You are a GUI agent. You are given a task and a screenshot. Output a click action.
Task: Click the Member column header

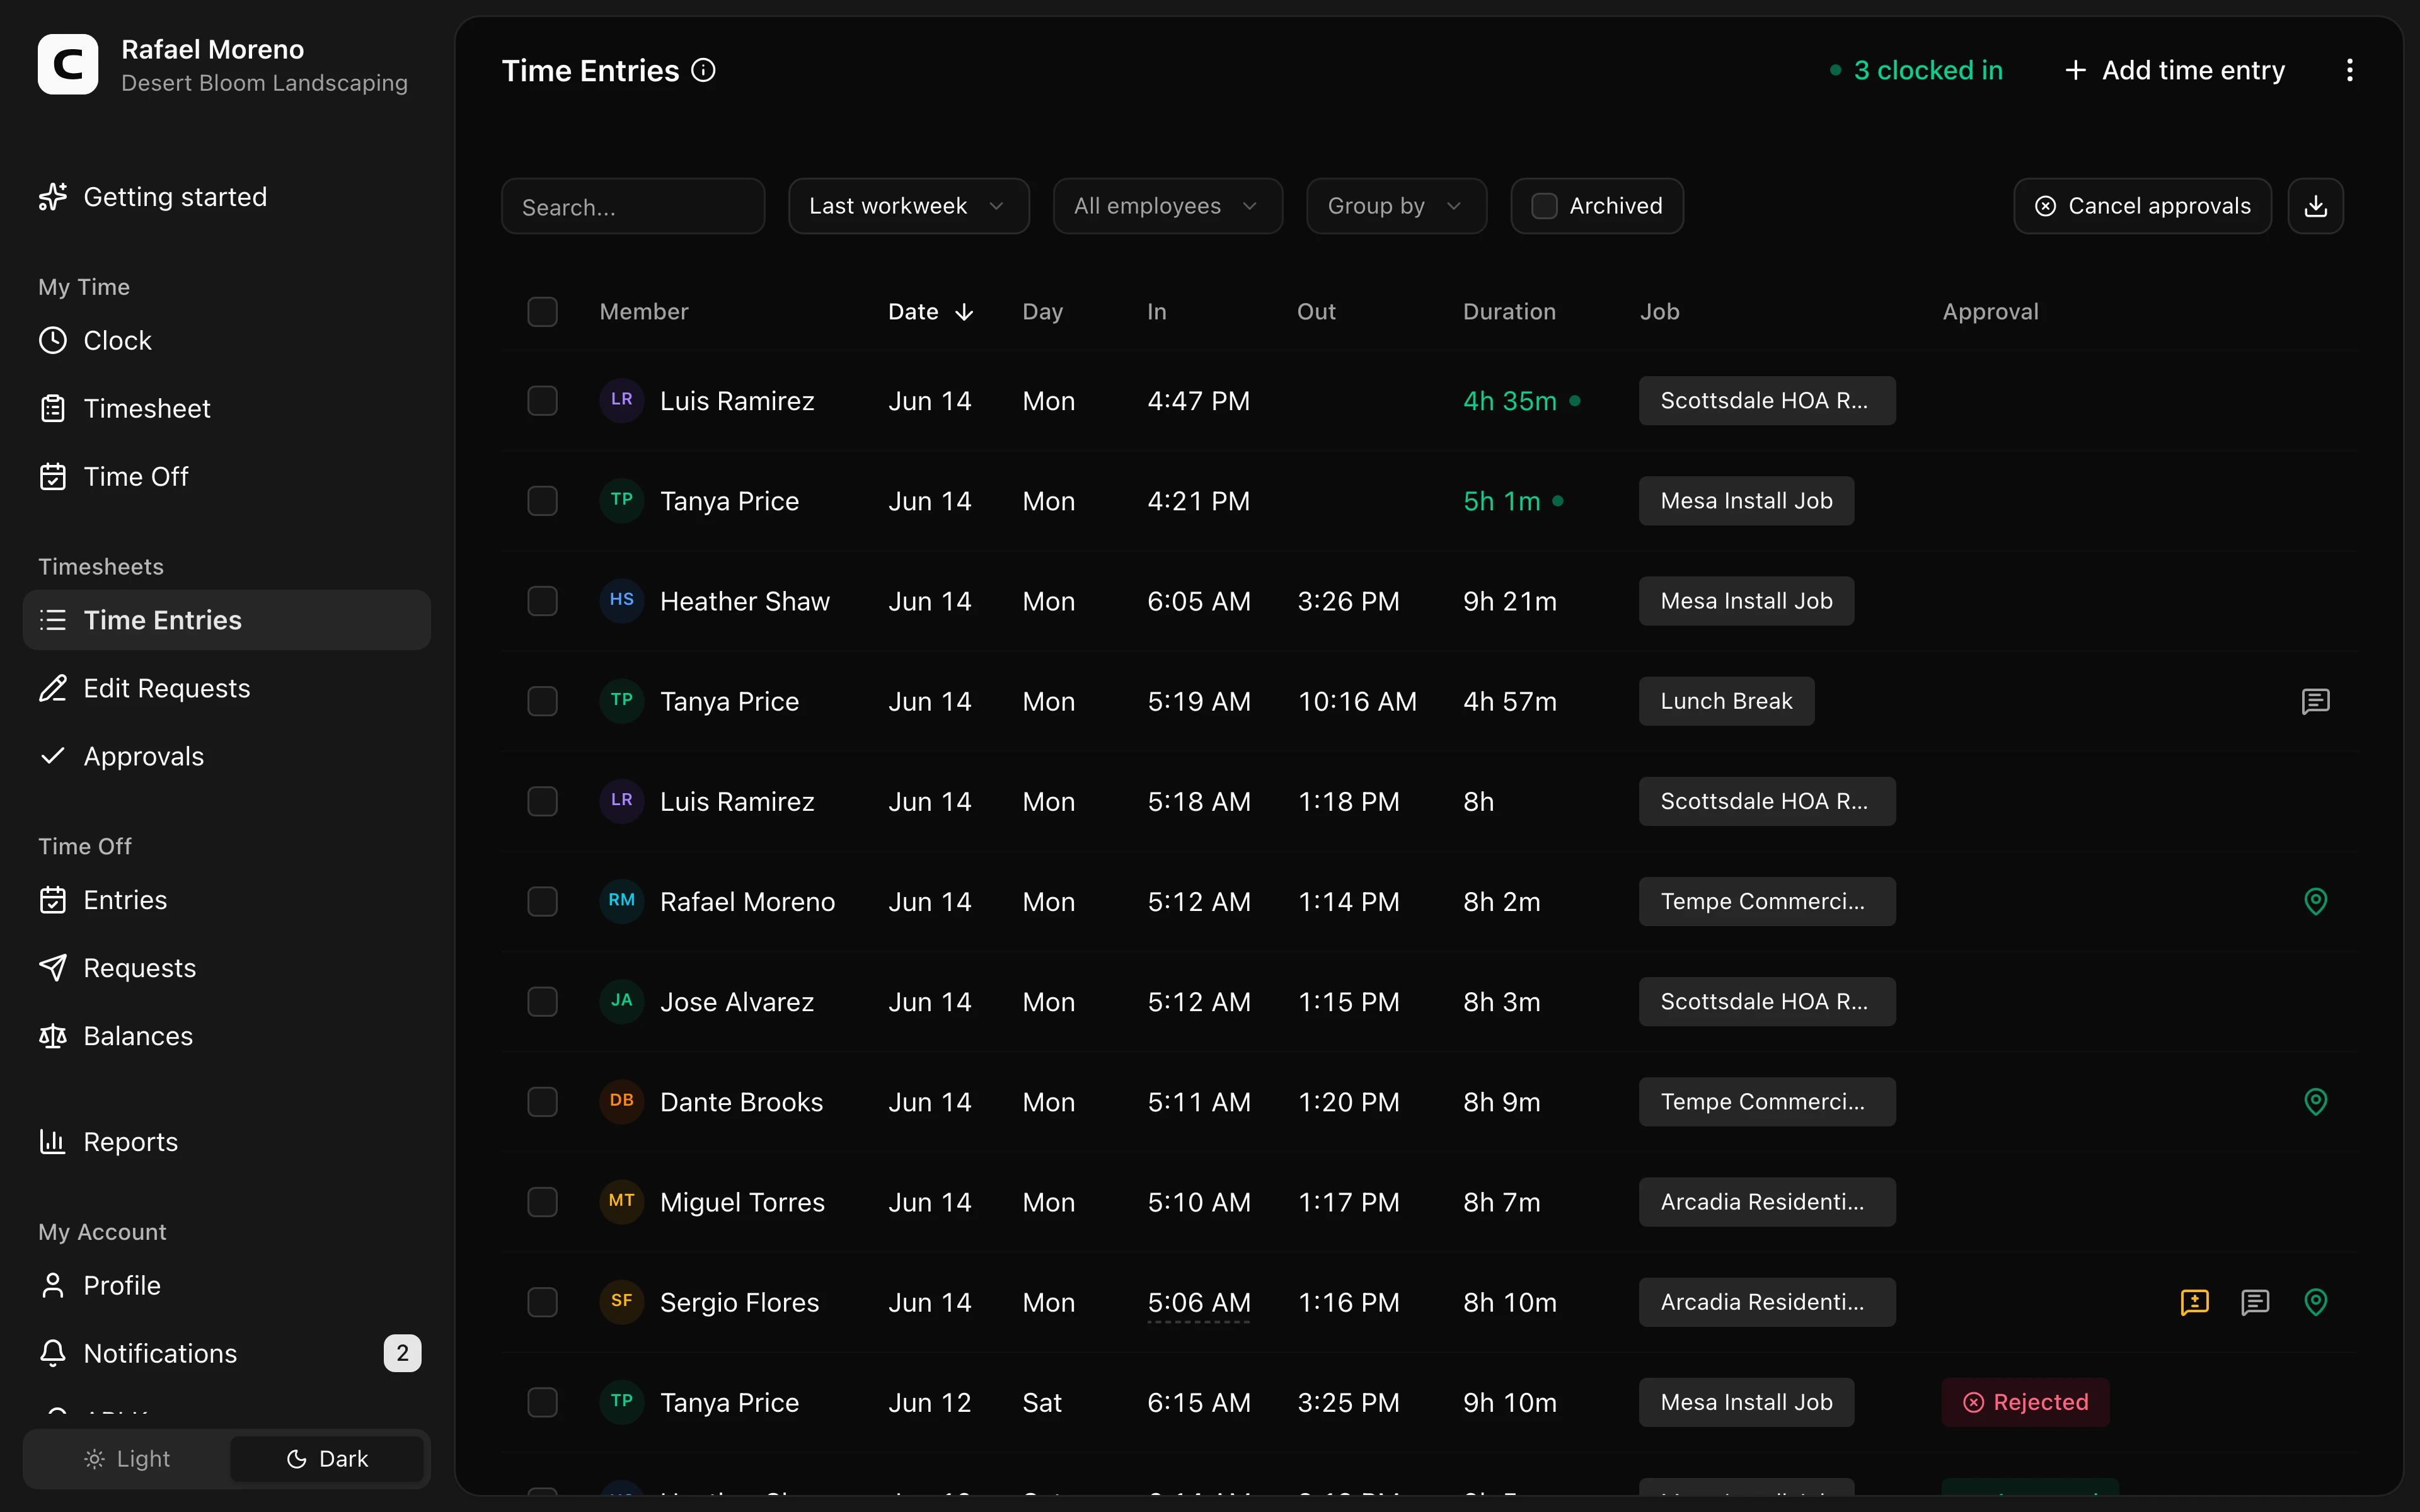point(644,312)
